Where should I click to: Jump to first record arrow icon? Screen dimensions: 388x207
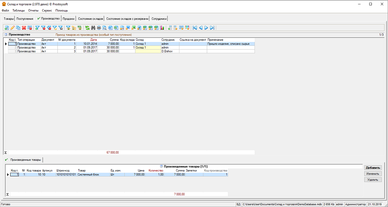pos(195,28)
